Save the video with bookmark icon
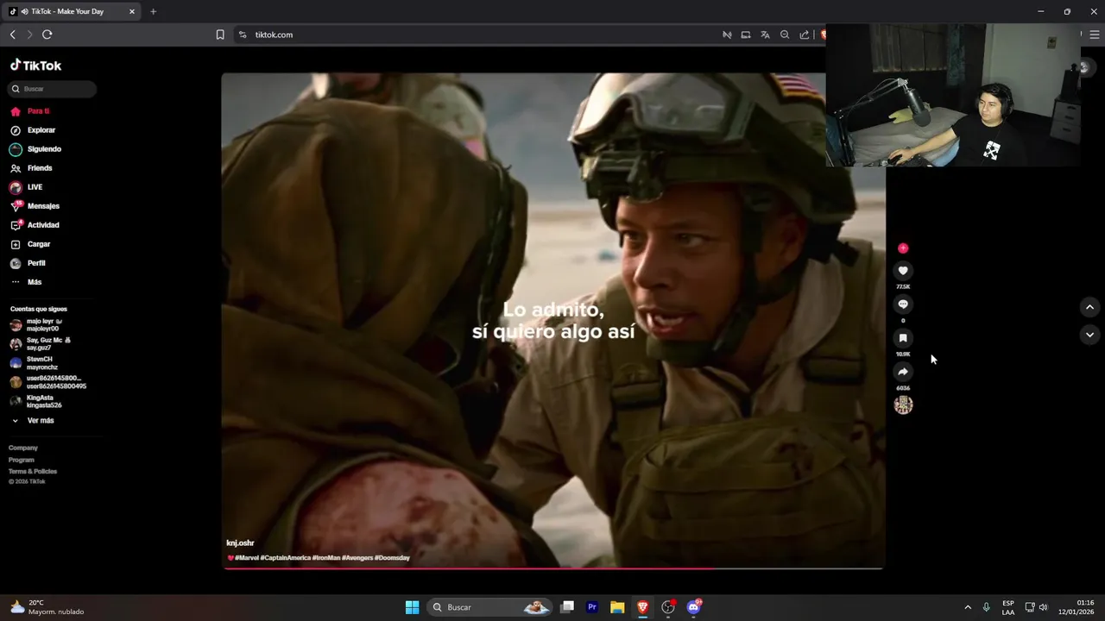Viewport: 1105px width, 621px height. point(903,338)
